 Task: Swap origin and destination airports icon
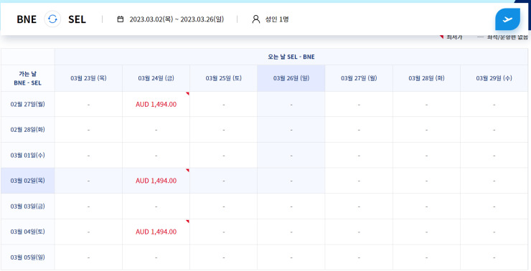coord(52,19)
